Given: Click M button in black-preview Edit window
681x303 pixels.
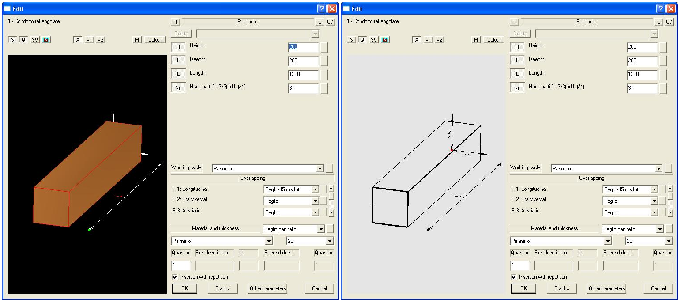Looking at the screenshot, I should coord(137,40).
